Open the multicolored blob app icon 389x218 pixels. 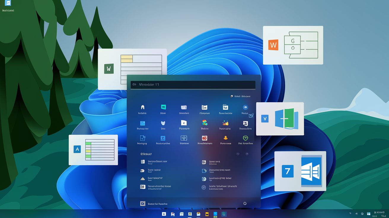click(x=204, y=123)
